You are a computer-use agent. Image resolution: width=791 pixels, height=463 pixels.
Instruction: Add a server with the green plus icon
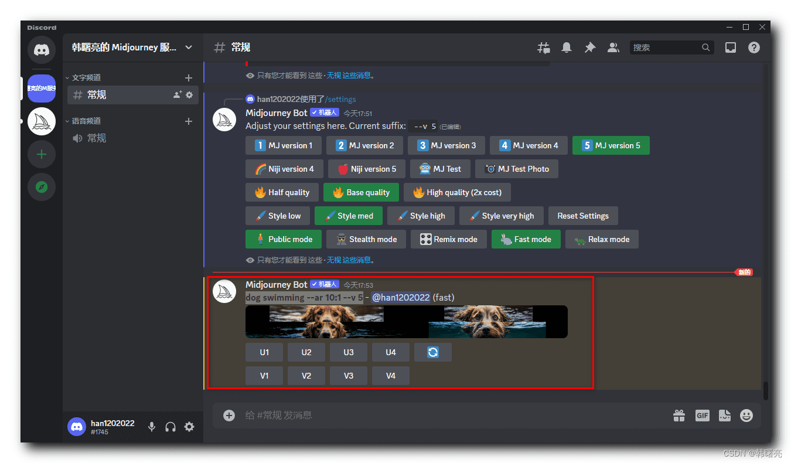pos(42,155)
